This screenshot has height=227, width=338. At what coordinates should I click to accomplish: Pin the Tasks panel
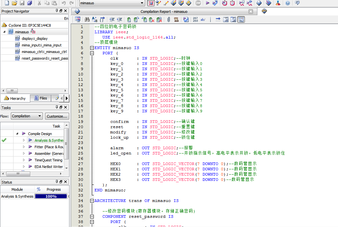coord(57,107)
